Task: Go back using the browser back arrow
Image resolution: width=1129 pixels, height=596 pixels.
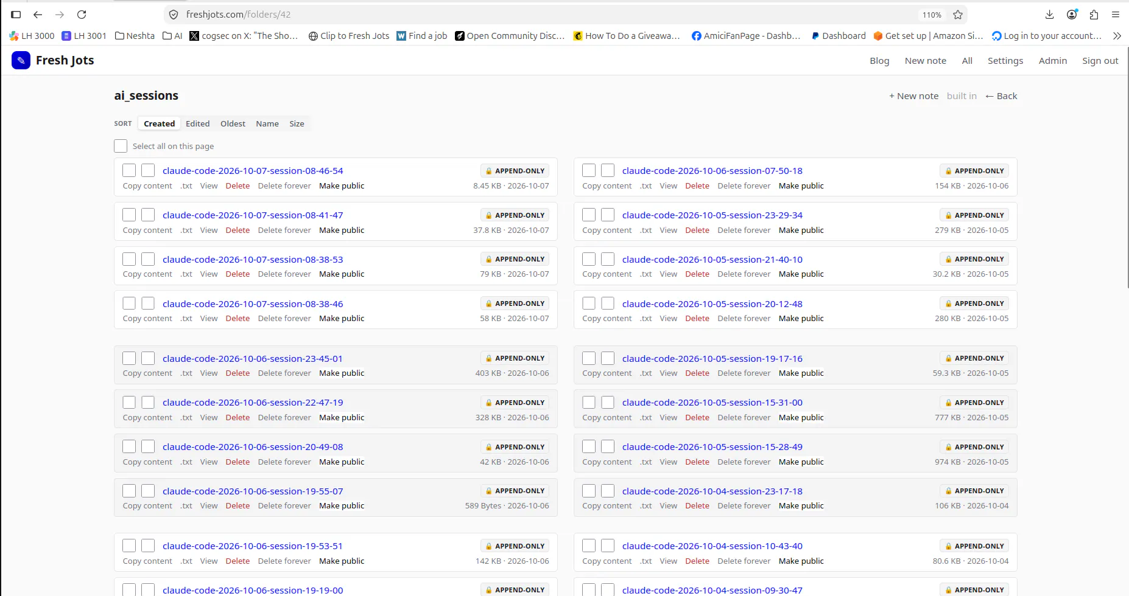Action: (x=38, y=15)
